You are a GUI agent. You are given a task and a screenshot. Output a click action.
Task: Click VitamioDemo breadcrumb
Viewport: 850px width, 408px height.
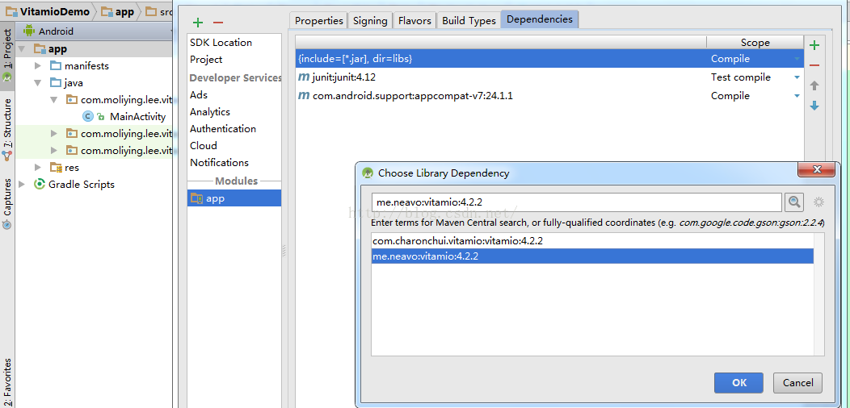click(x=48, y=12)
